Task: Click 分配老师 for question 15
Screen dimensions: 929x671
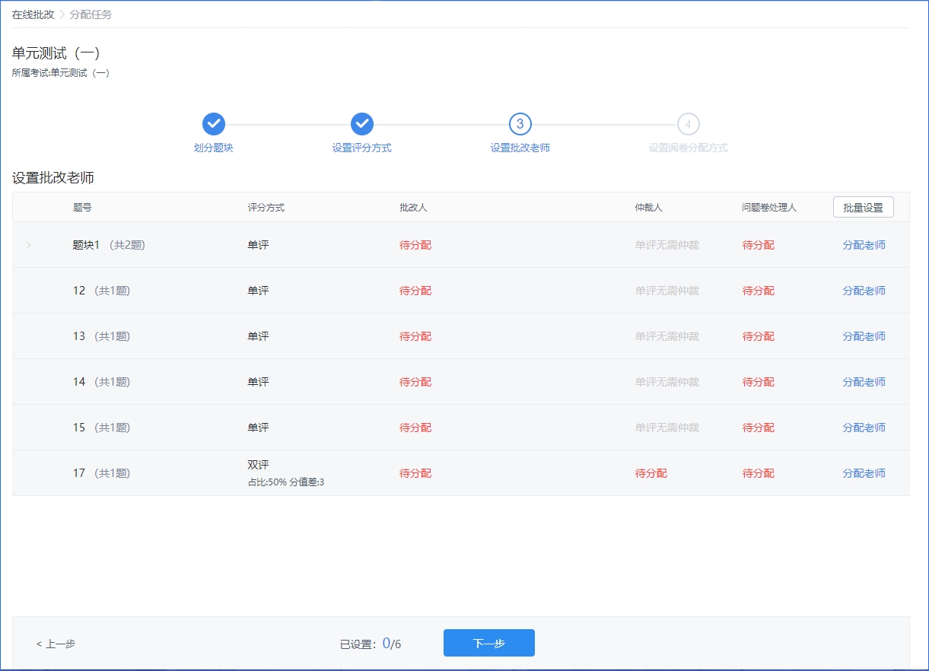Action: (x=864, y=428)
